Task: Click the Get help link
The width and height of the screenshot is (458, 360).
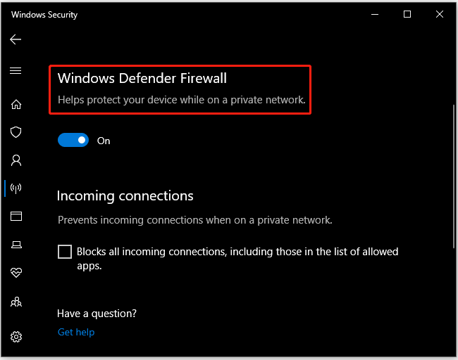Action: [76, 332]
